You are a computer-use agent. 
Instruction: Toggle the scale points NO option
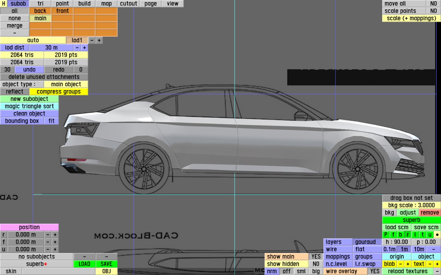point(434,11)
